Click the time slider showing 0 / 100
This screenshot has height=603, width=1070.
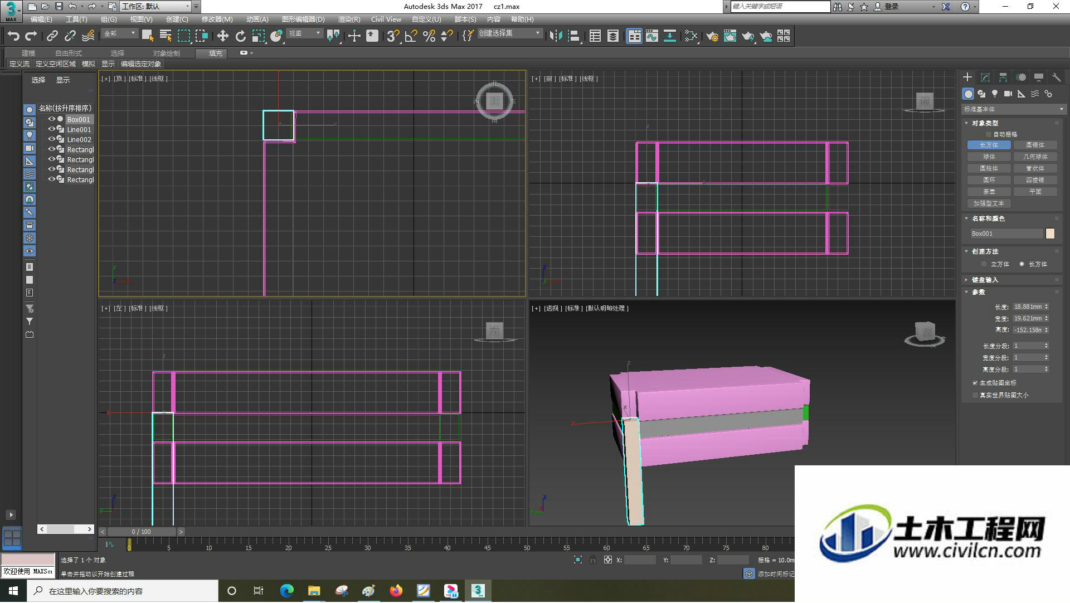point(142,532)
